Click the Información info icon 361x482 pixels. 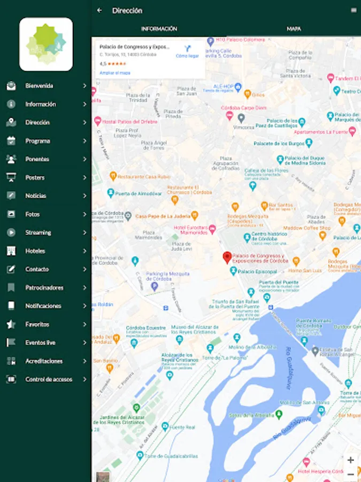point(11,104)
